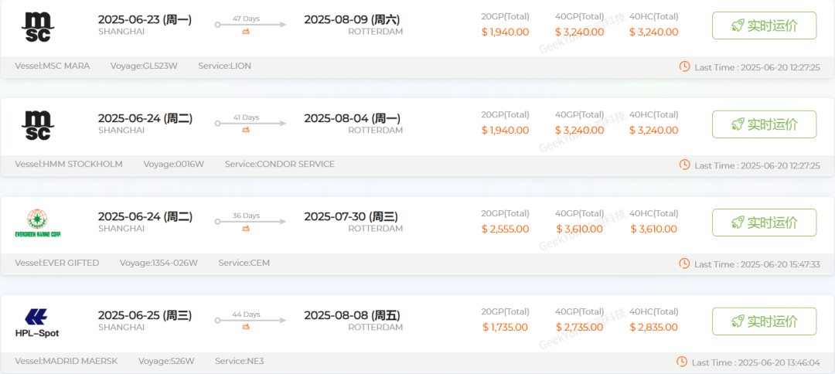Viewport: 835px width, 374px height.
Task: Get 实时运价 for the EVER GIFTED sailing
Action: [764, 223]
